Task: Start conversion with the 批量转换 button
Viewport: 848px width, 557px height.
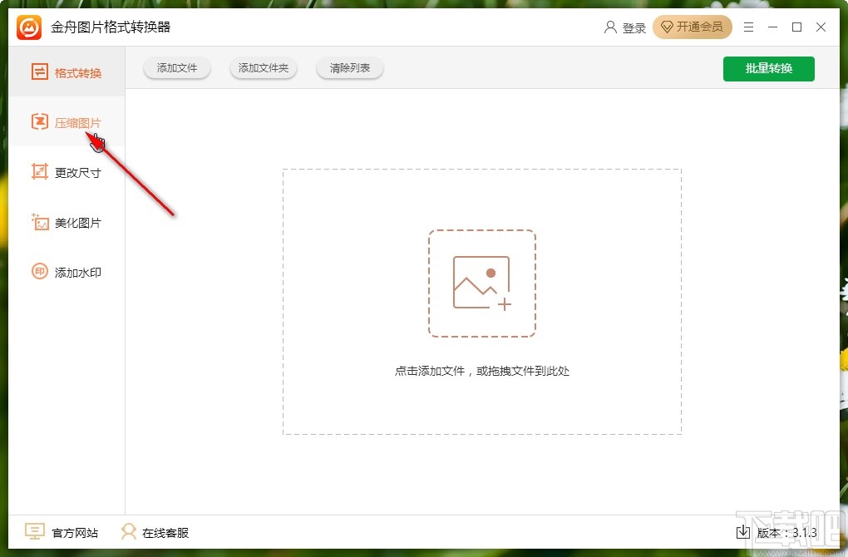Action: pyautogui.click(x=768, y=68)
